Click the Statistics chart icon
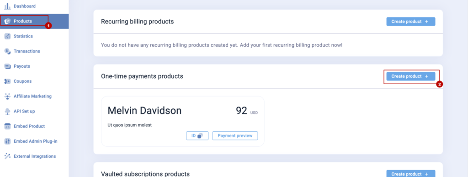The width and height of the screenshot is (468, 177). click(7, 36)
